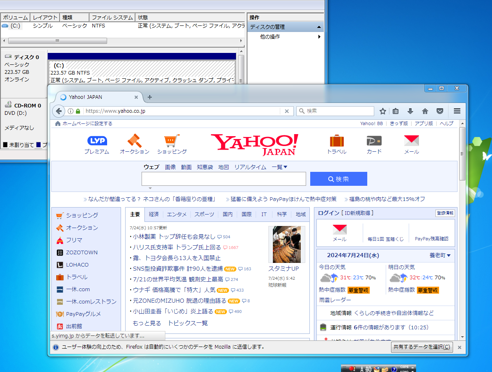
Task: Switch to IT news tab
Action: (x=264, y=214)
